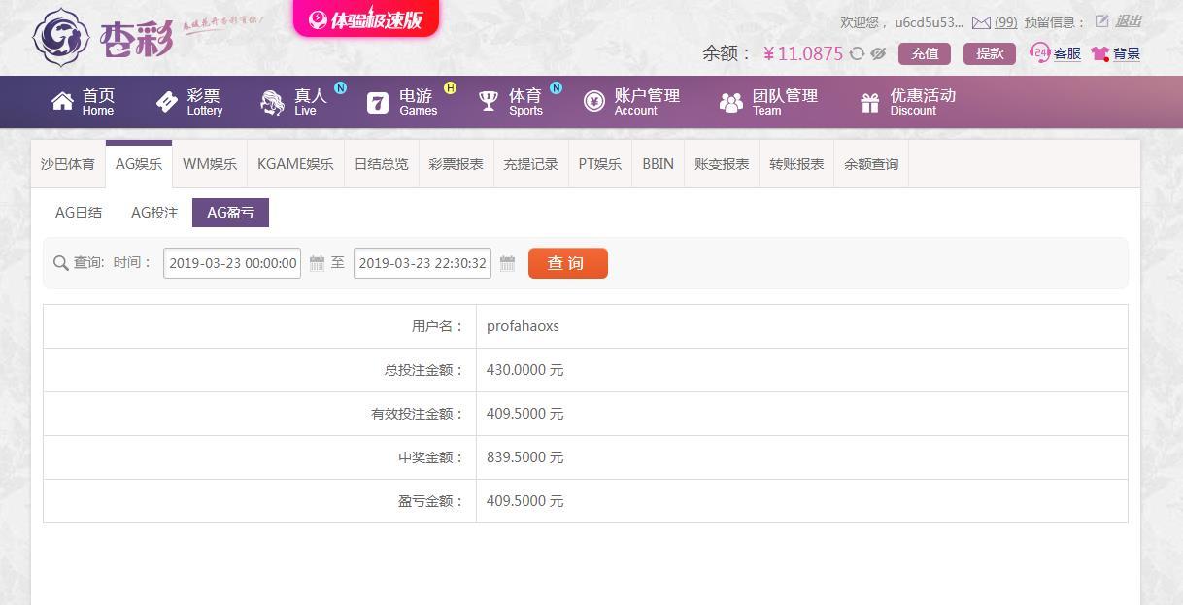The height and width of the screenshot is (605, 1183).
Task: Open the 余额查询 tab
Action: click(x=871, y=164)
